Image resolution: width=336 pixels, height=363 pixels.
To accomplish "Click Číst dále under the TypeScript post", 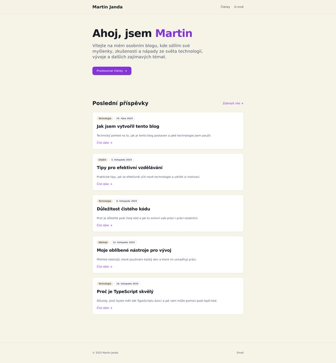I will tap(104, 308).
